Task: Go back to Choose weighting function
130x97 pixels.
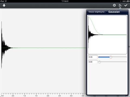Action: tap(97, 12)
